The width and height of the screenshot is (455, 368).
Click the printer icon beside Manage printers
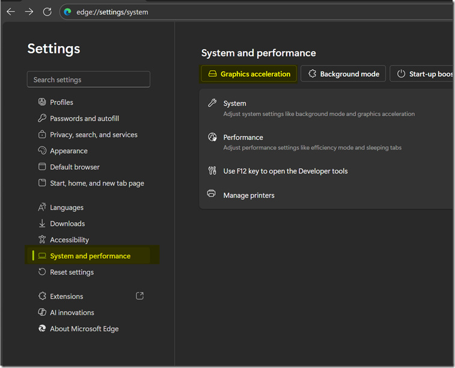(212, 194)
